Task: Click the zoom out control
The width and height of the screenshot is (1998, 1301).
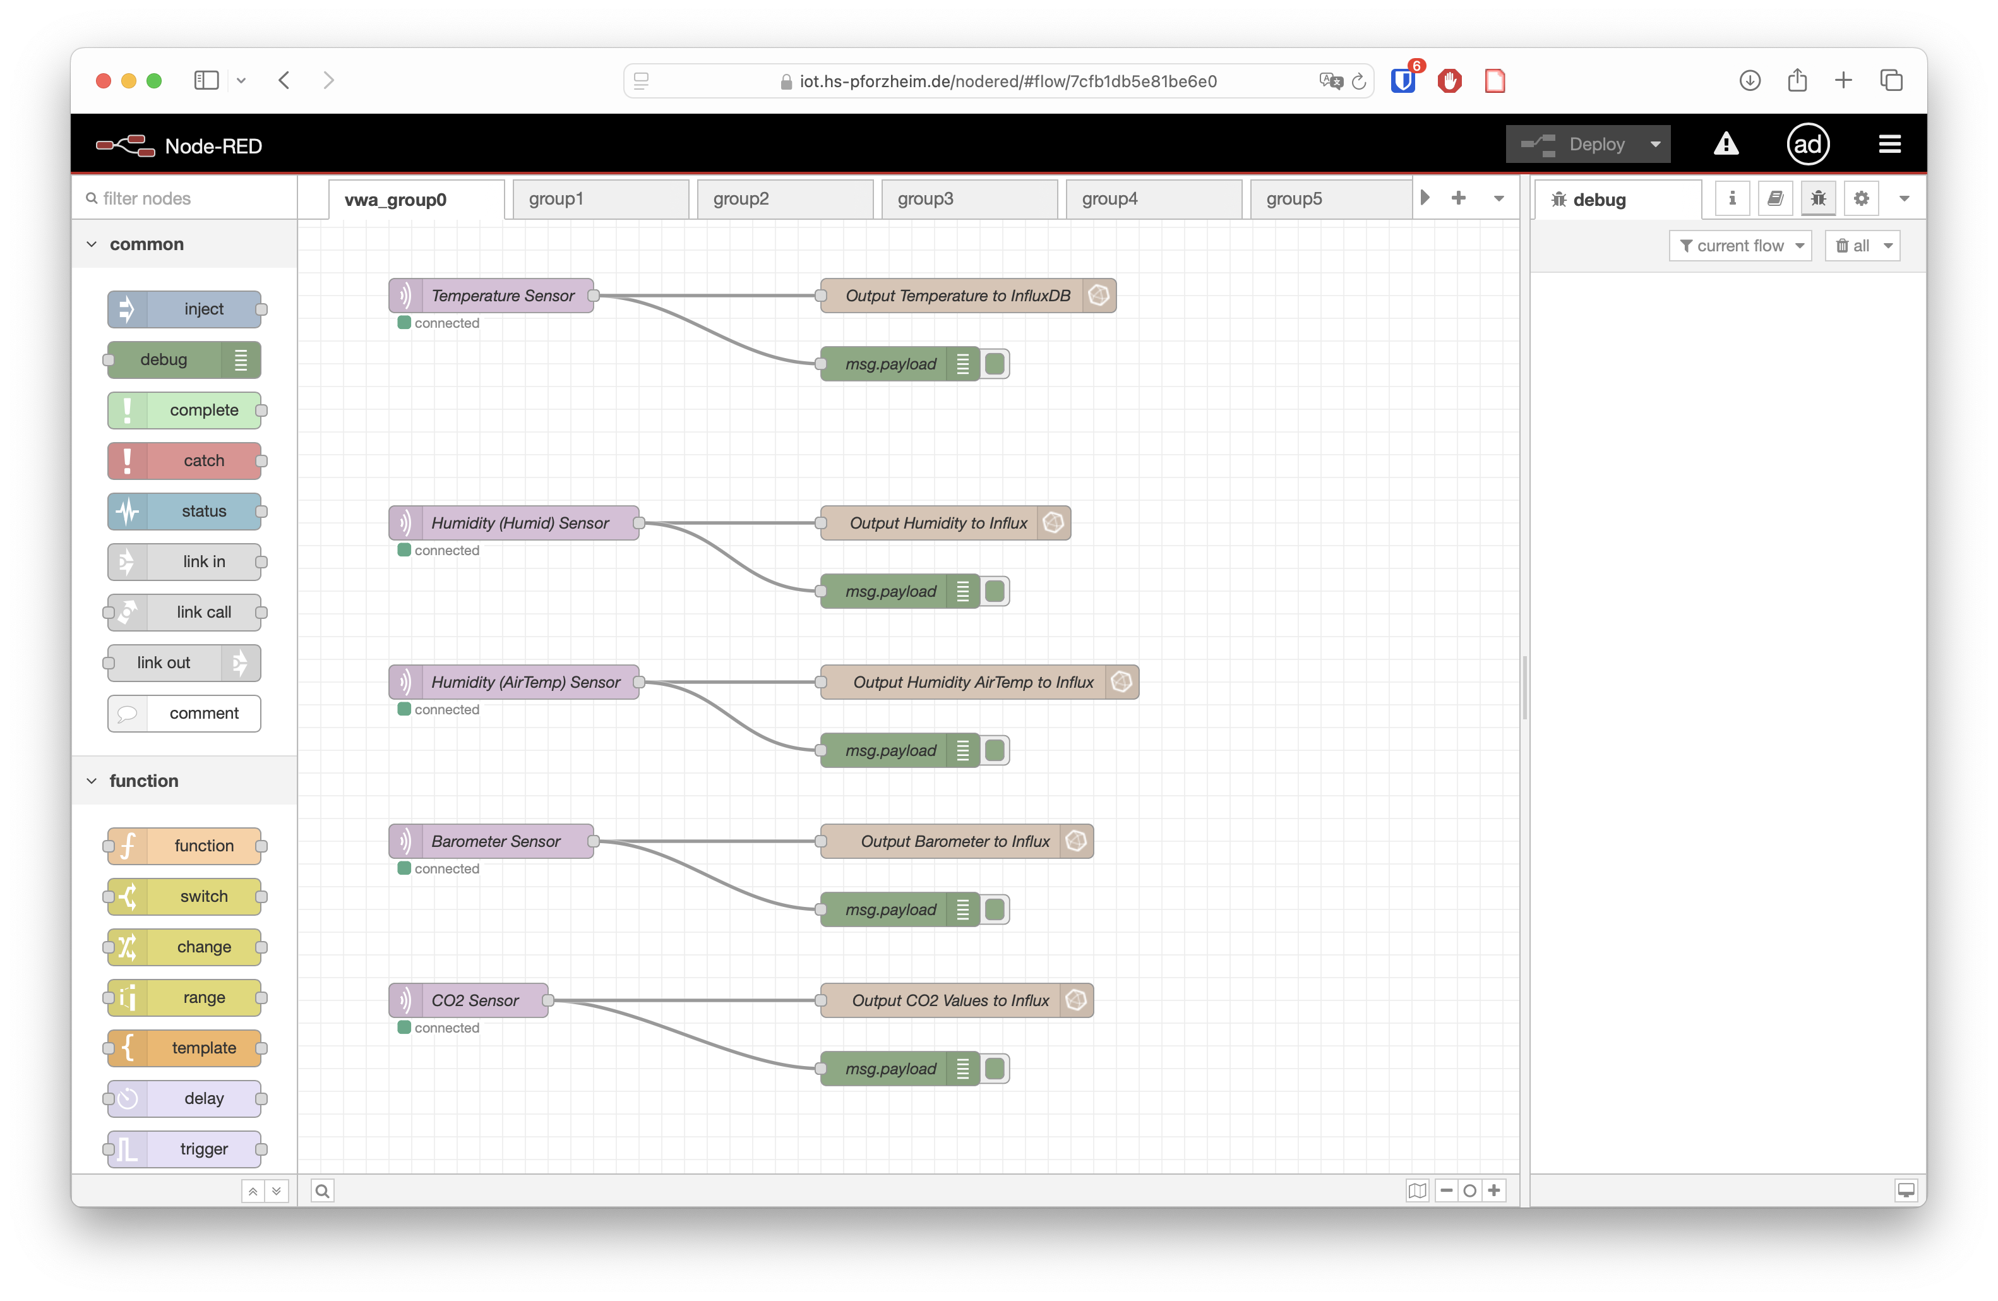Action: 1445,1190
